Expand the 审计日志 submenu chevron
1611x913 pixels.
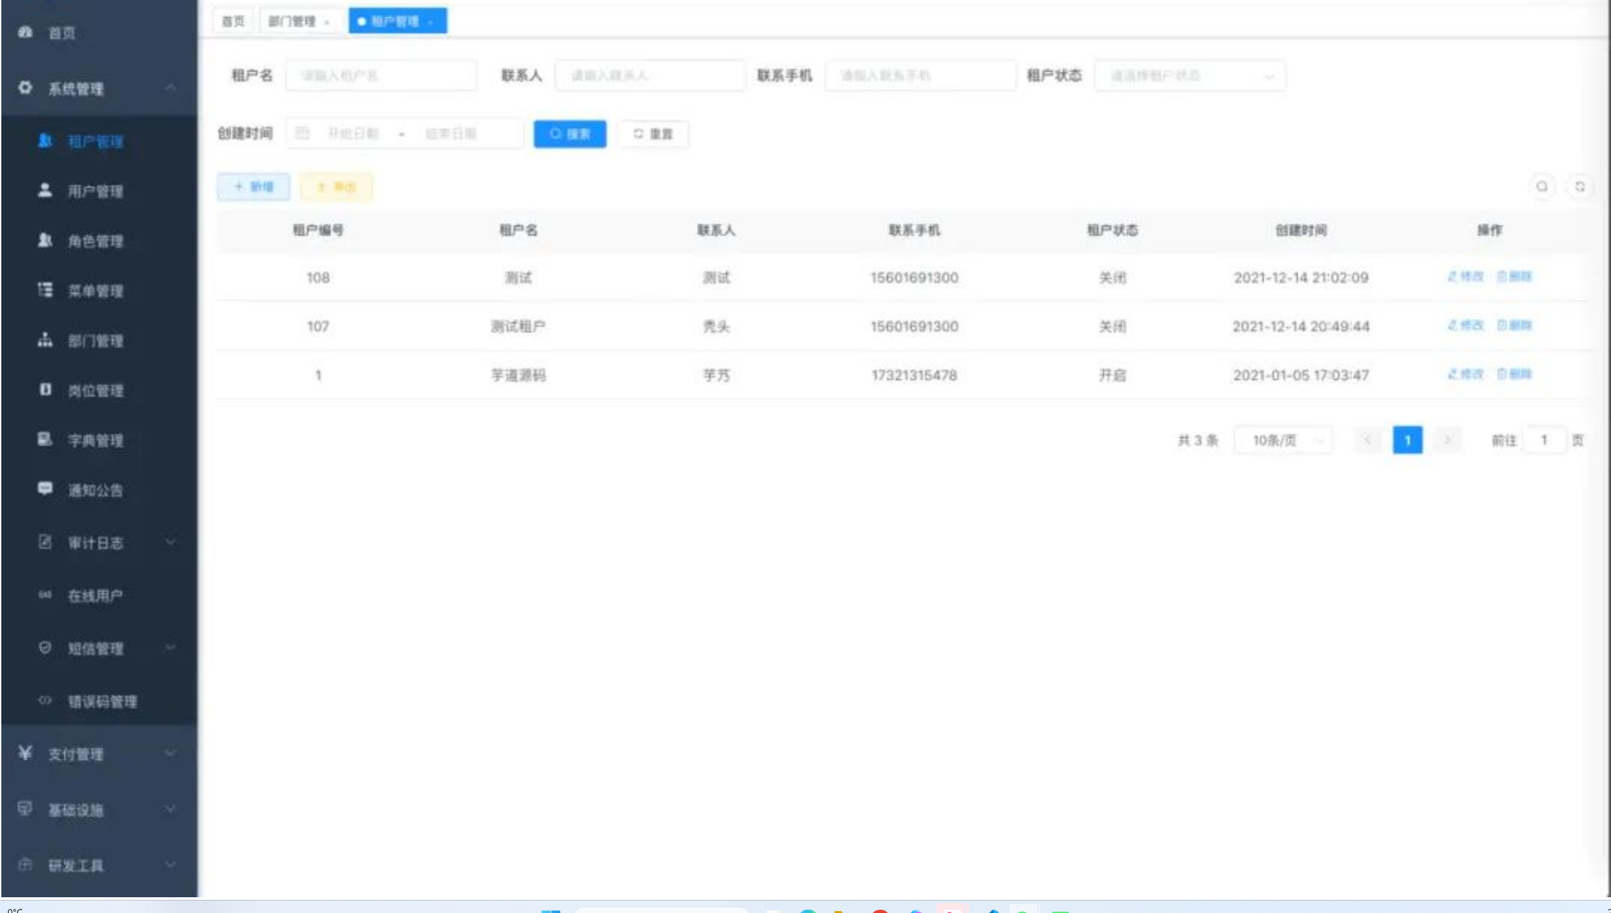pyautogui.click(x=170, y=542)
